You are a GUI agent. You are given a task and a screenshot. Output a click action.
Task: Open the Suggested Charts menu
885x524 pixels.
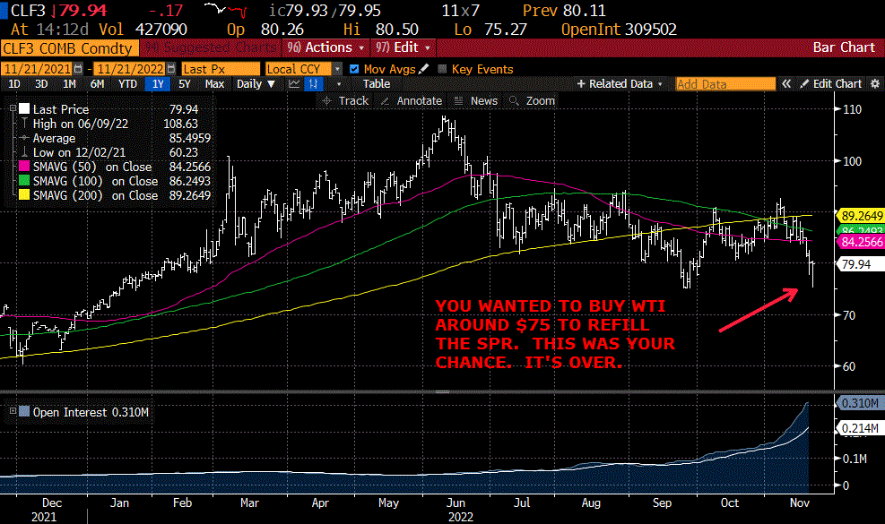point(211,47)
